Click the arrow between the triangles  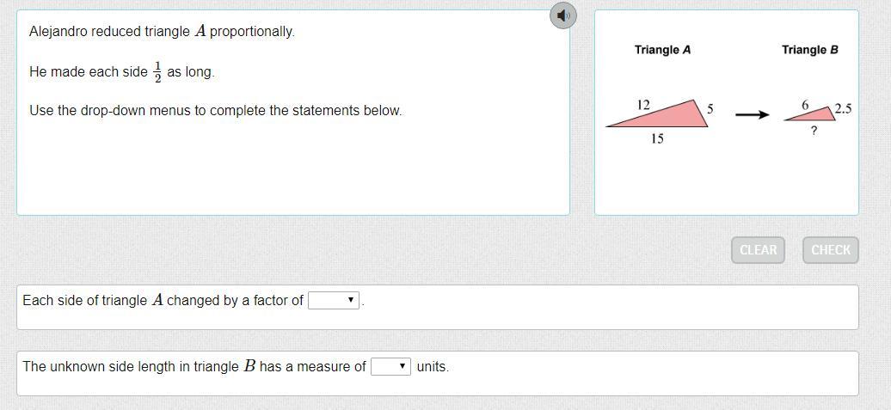pyautogui.click(x=752, y=114)
